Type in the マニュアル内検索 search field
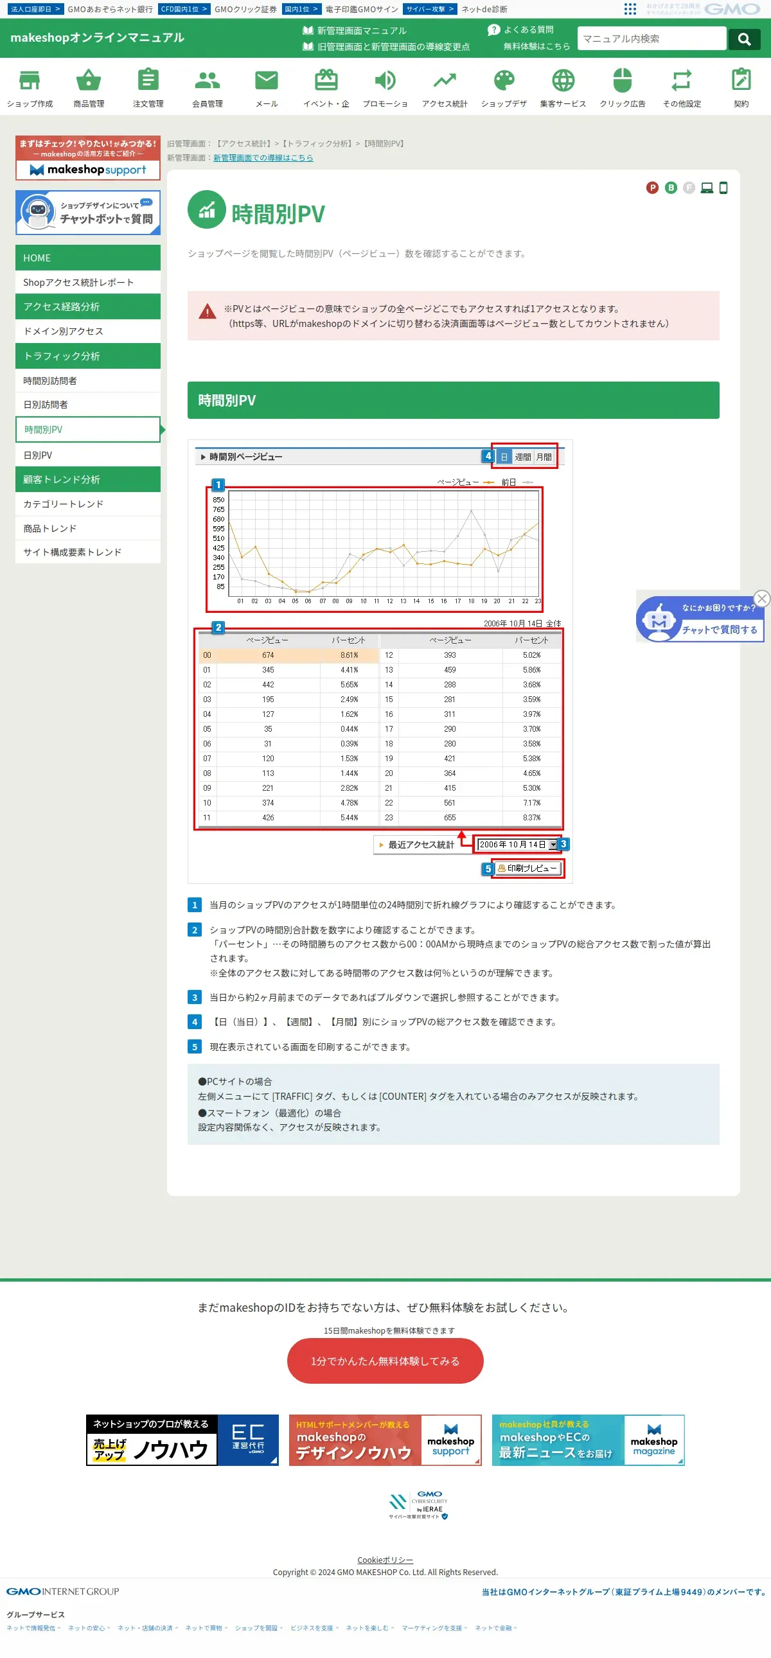Image resolution: width=771 pixels, height=1658 pixels. (651, 39)
